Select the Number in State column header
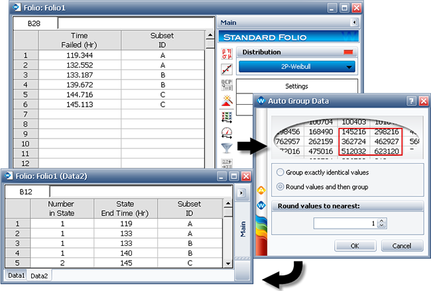This screenshot has height=291, width=431. [62, 209]
